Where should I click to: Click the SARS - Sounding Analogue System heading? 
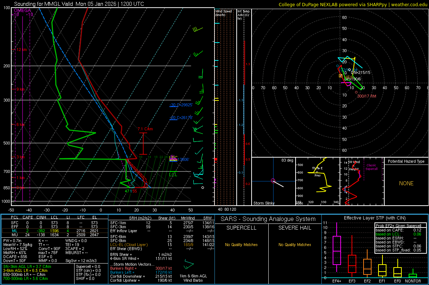click(x=268, y=219)
